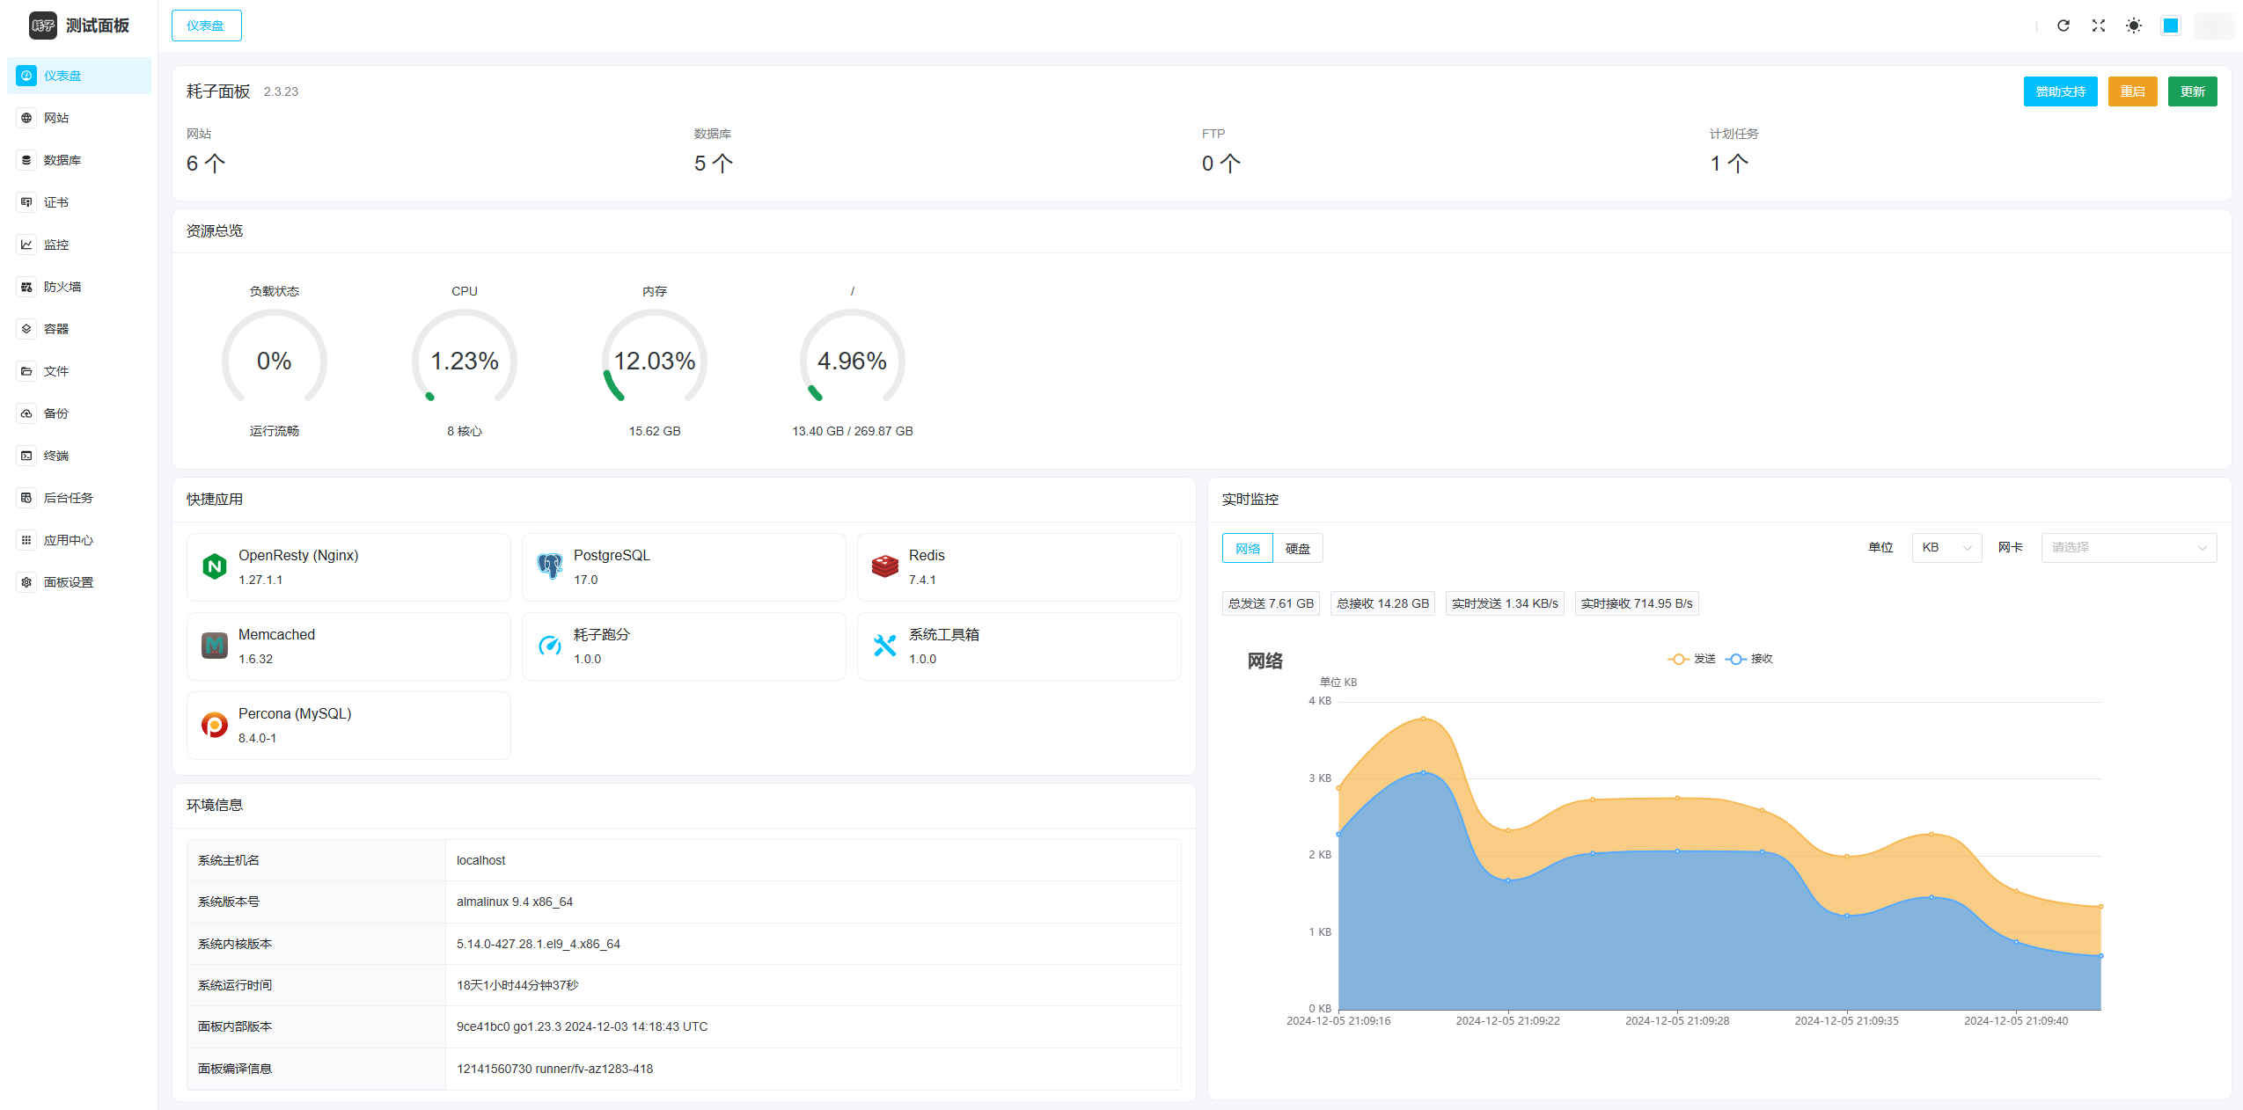
Task: Expand the KB unit dropdown
Action: click(x=1946, y=548)
